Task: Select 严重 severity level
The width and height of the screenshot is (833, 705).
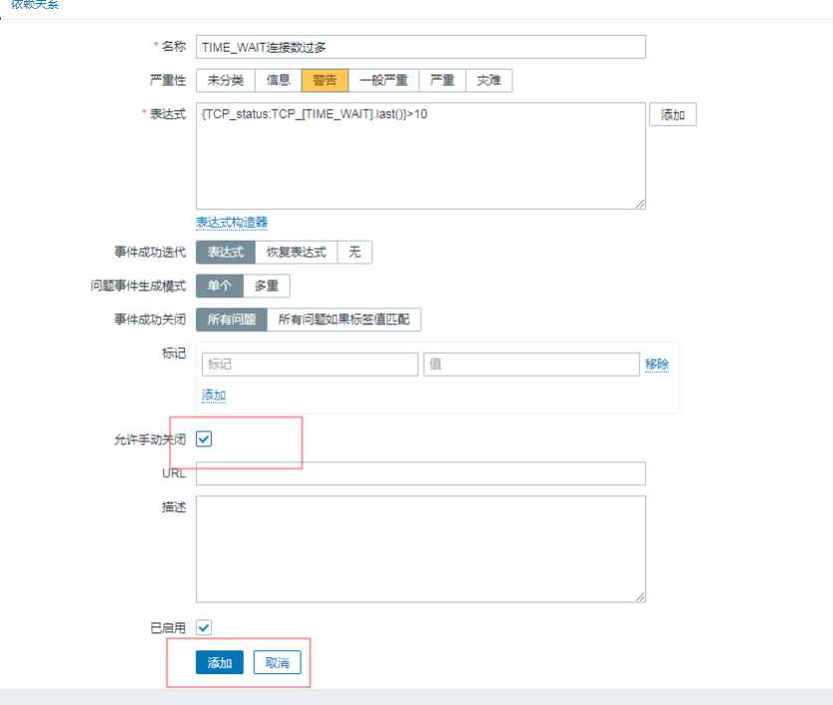Action: pyautogui.click(x=441, y=81)
